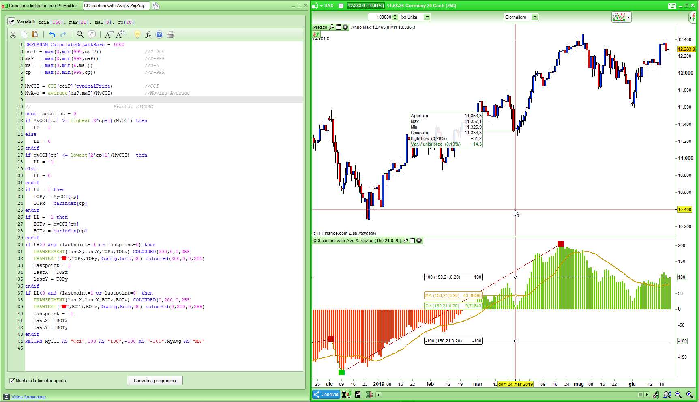
Task: Select the -100 level label on CCI chart
Action: pyautogui.click(x=453, y=341)
